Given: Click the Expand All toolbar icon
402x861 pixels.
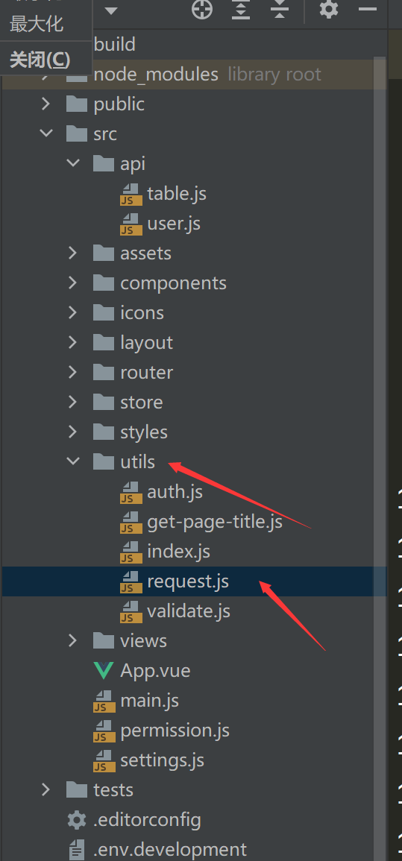Looking at the screenshot, I should 241,10.
